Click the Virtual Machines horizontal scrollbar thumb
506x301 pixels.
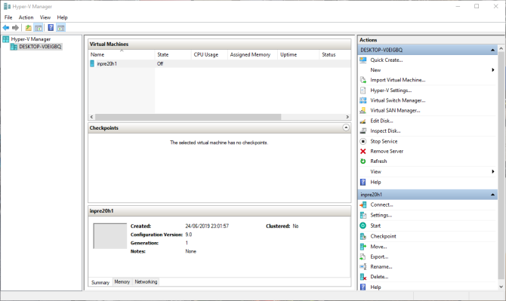tap(188, 117)
